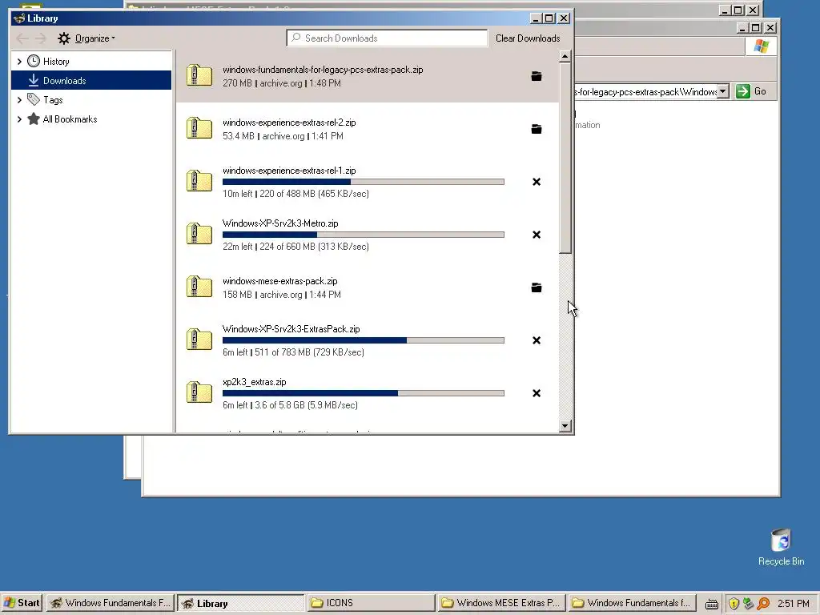Click the Library window title bar
Viewport: 820px width, 615px height.
[x=272, y=18]
